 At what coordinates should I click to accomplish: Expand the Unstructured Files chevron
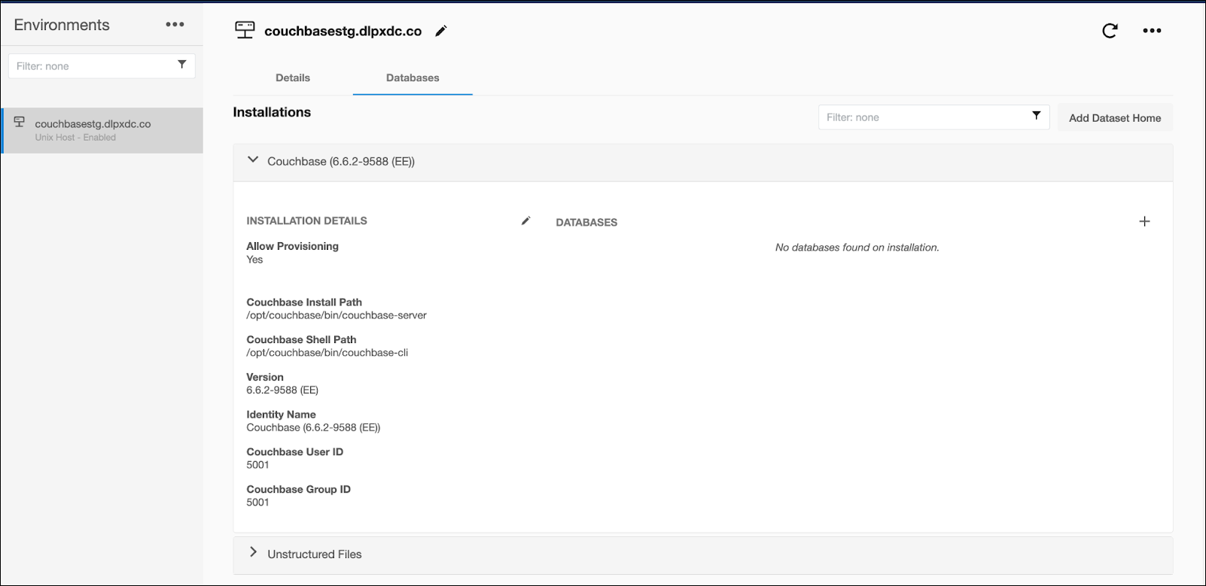pos(253,553)
